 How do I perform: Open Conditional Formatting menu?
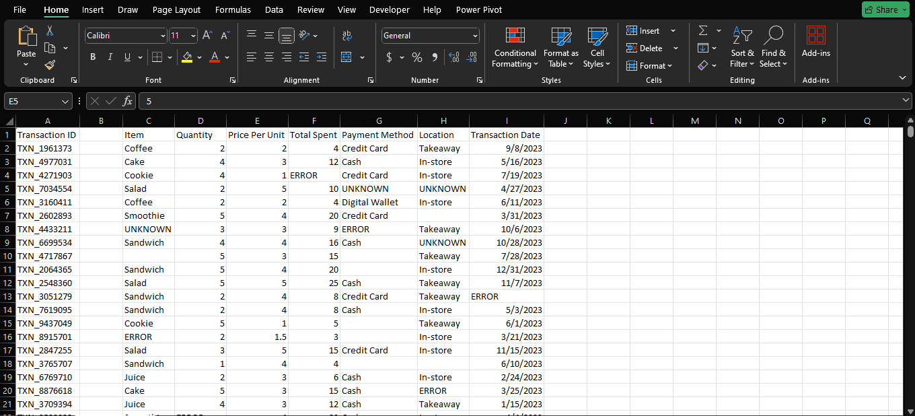click(x=515, y=47)
